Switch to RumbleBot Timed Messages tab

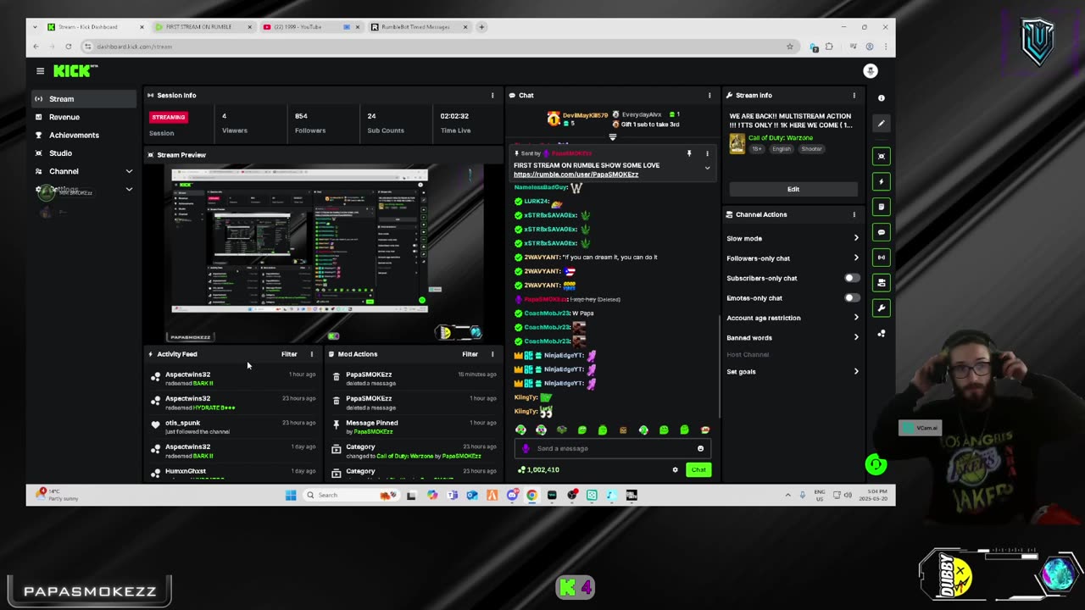[x=419, y=27]
